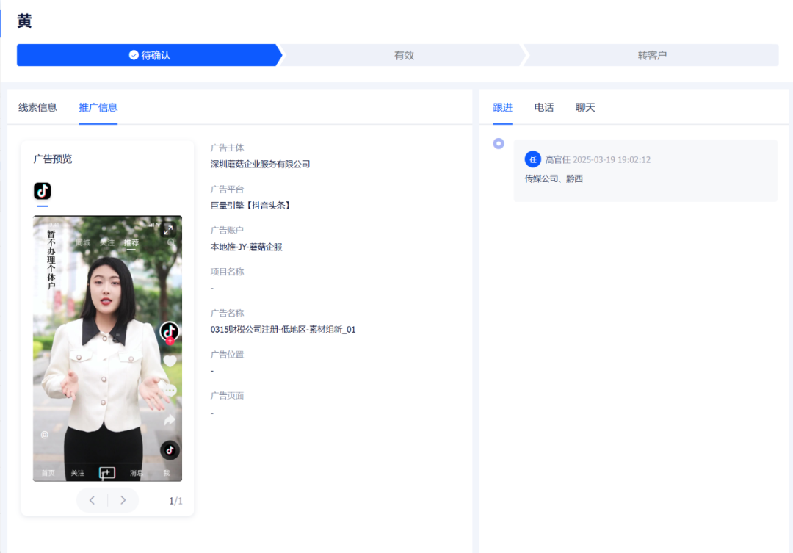Open the 聊天 tab on the right panel
Screen dimensions: 793x553
[585, 106]
